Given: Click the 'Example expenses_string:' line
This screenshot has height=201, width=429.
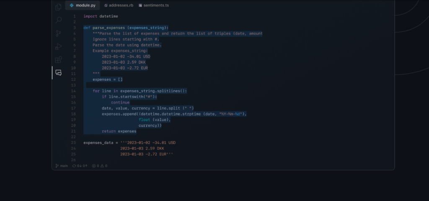Looking at the screenshot, I should [120, 51].
